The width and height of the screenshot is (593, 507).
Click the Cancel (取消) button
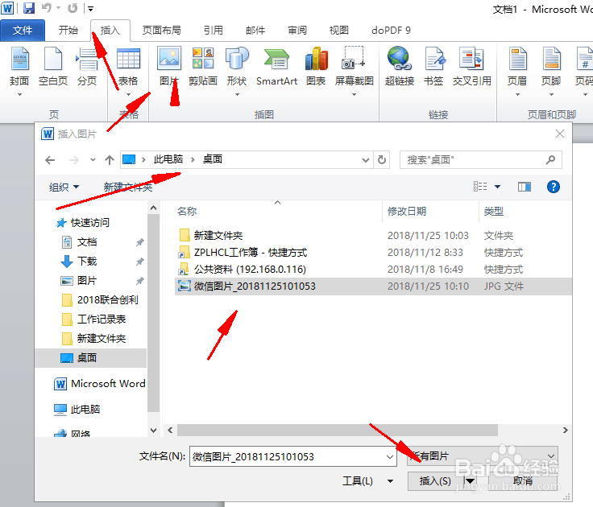click(x=523, y=481)
